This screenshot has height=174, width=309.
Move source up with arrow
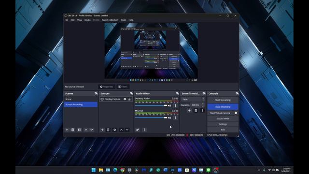pyautogui.click(x=121, y=130)
